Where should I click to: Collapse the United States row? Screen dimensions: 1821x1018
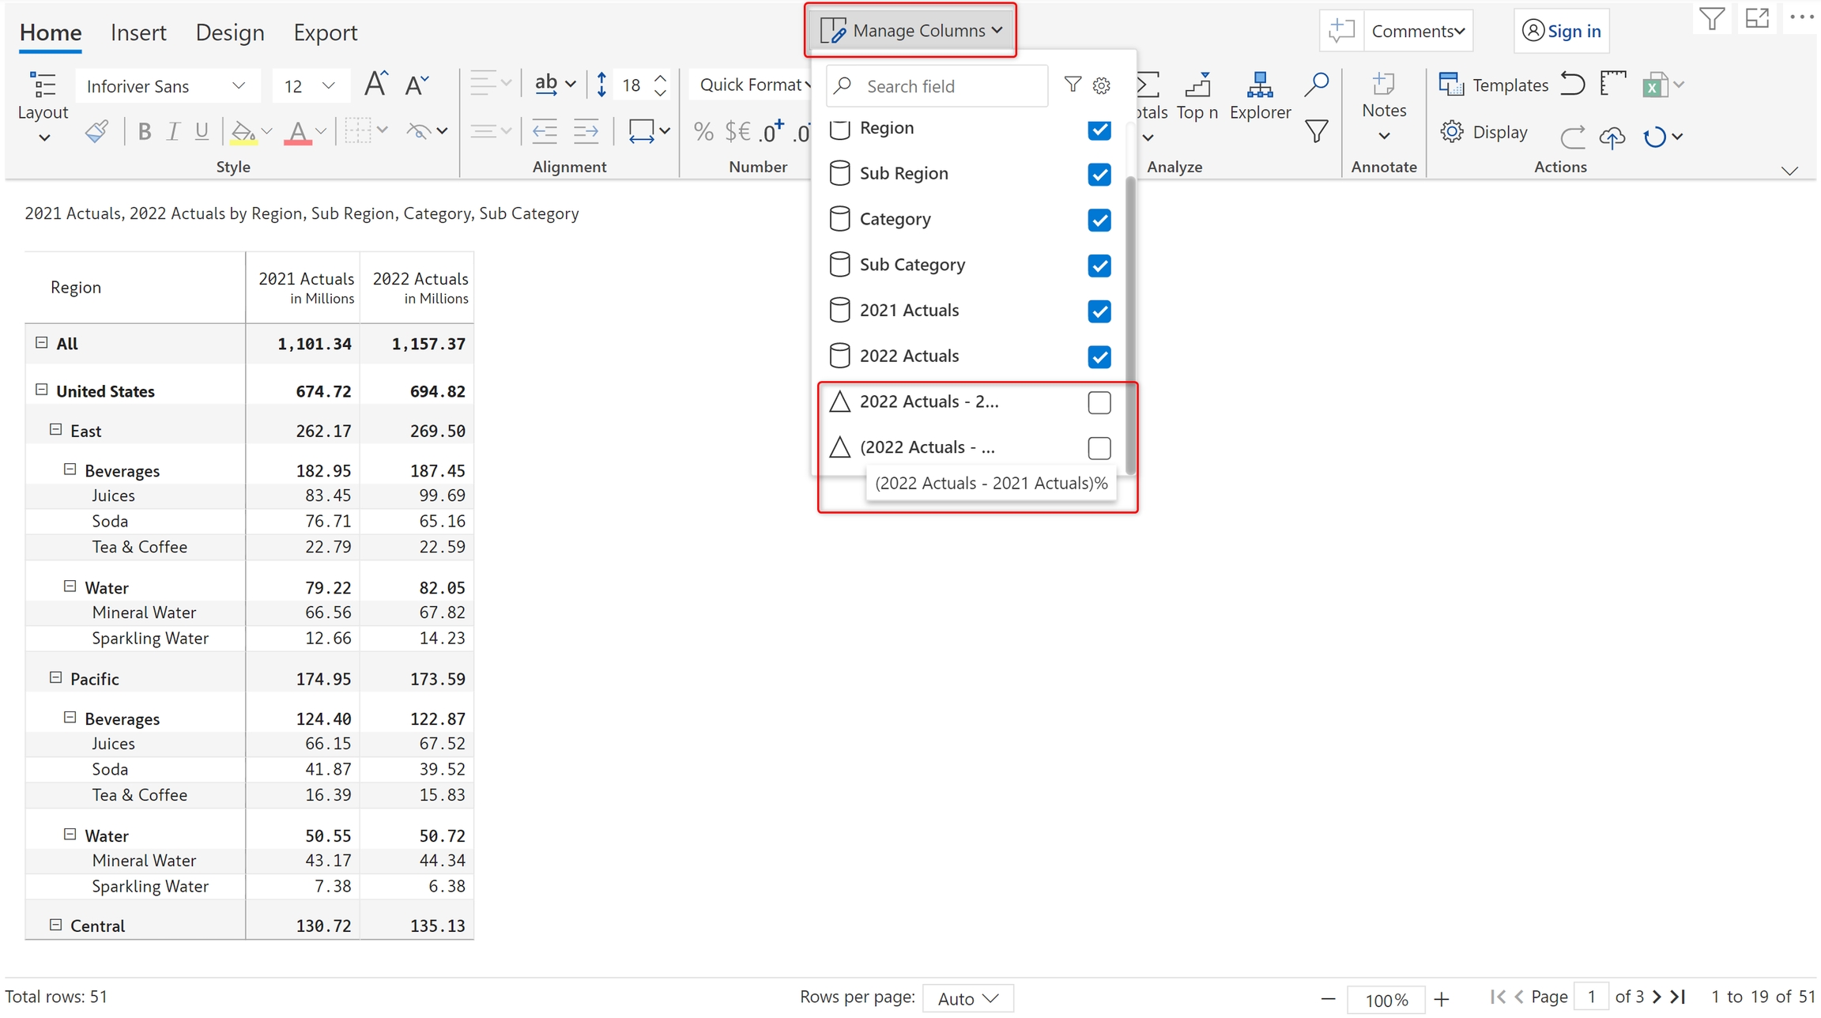pyautogui.click(x=42, y=390)
